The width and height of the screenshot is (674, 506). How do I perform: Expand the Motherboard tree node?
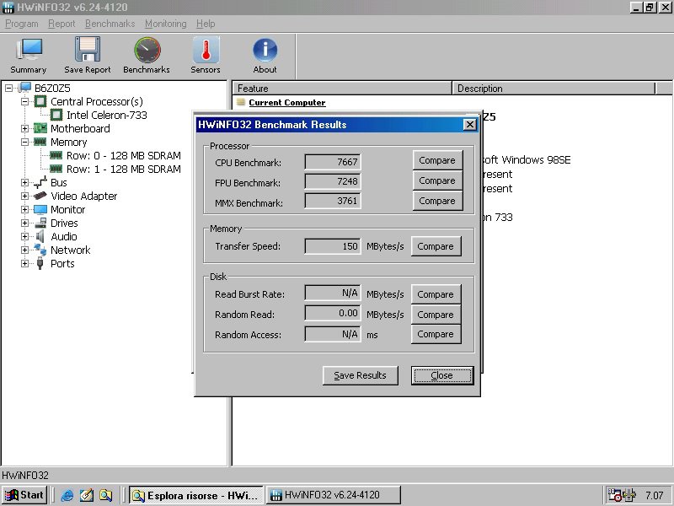(25, 128)
